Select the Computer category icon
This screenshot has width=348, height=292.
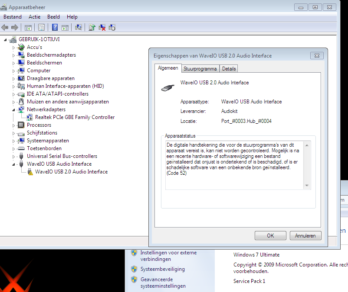(x=21, y=71)
